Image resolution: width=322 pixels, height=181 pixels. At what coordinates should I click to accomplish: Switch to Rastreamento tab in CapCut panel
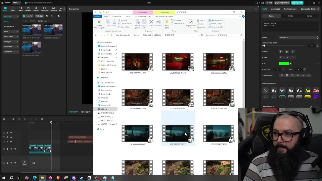click(290, 9)
